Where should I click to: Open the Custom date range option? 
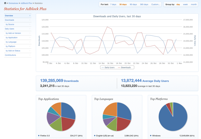[x=155, y=4]
